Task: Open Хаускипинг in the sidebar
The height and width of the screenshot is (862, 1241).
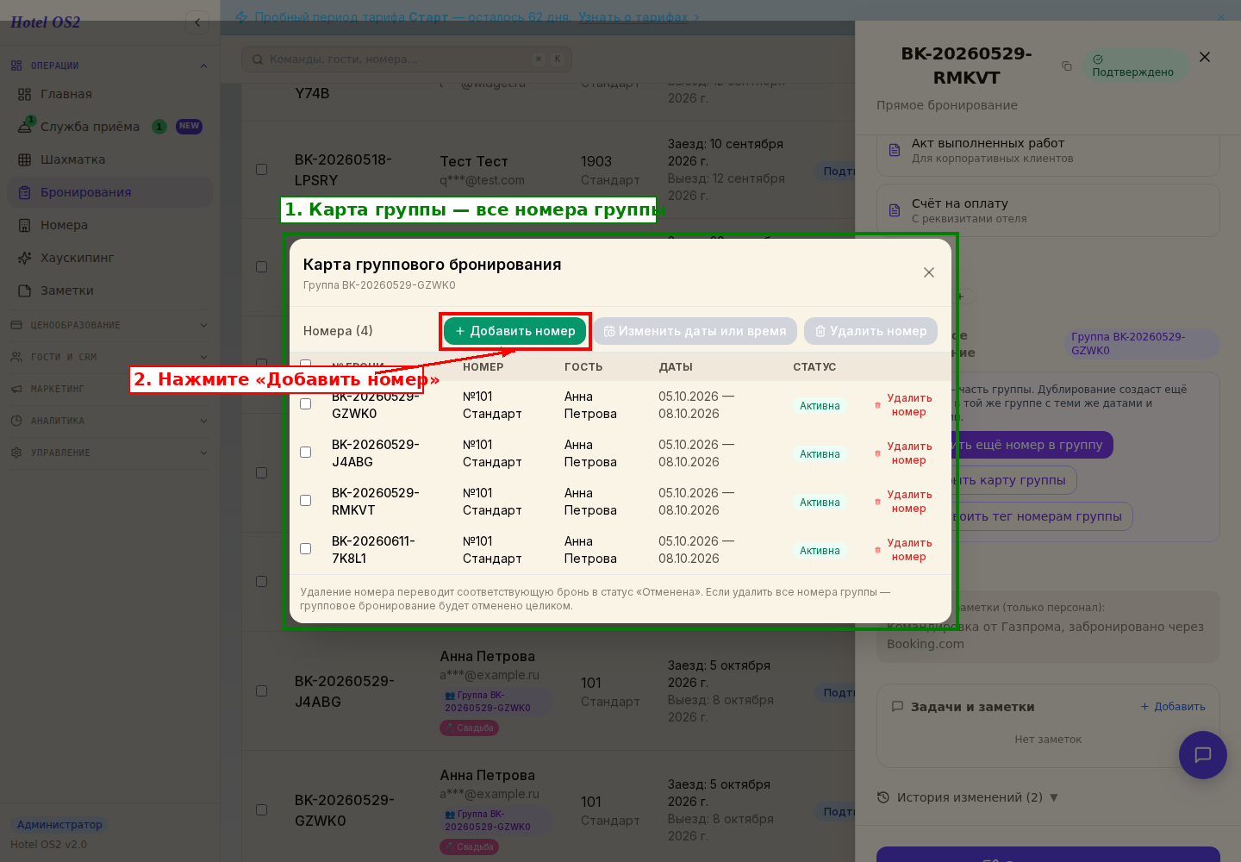Action: [77, 258]
